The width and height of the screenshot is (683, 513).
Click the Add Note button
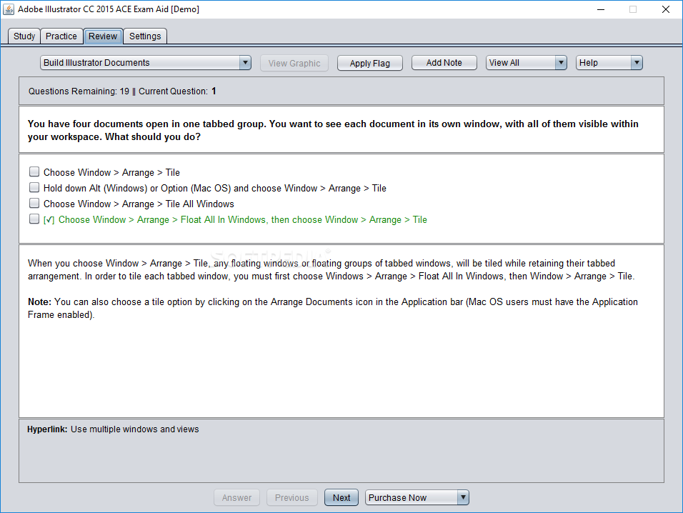tap(444, 63)
